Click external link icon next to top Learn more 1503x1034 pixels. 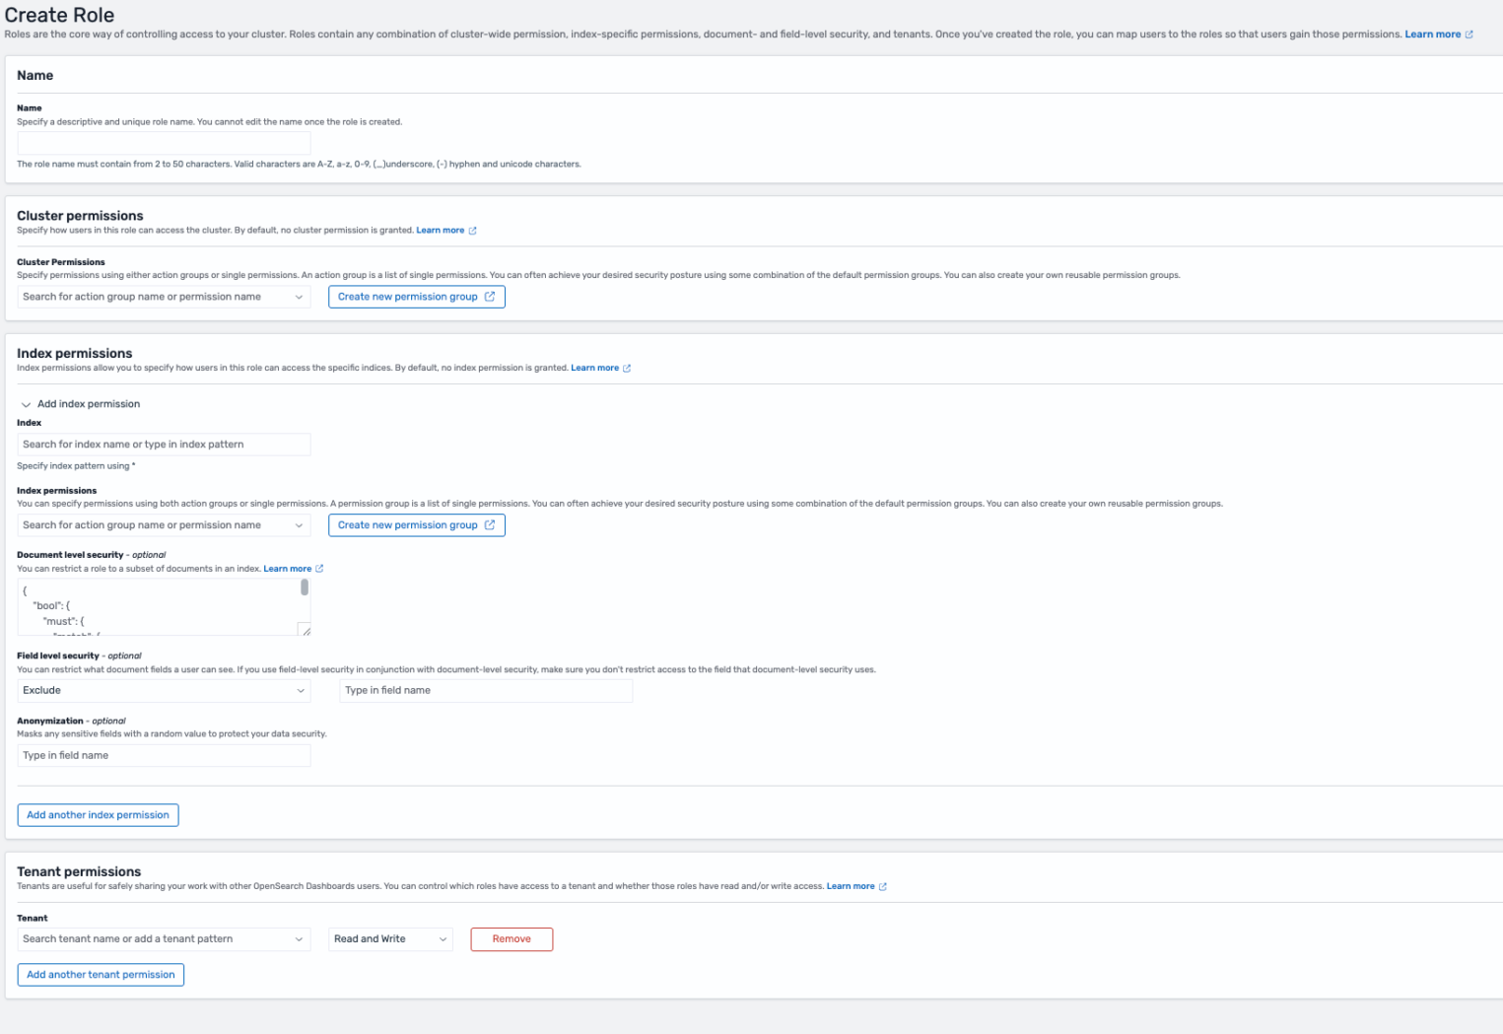tap(1469, 34)
